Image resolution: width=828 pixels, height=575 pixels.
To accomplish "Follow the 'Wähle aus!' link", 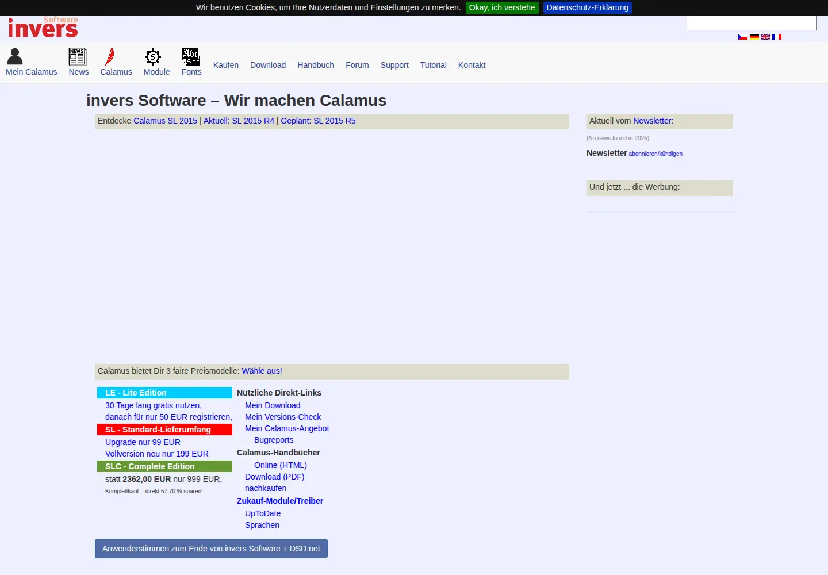I will pyautogui.click(x=262, y=371).
